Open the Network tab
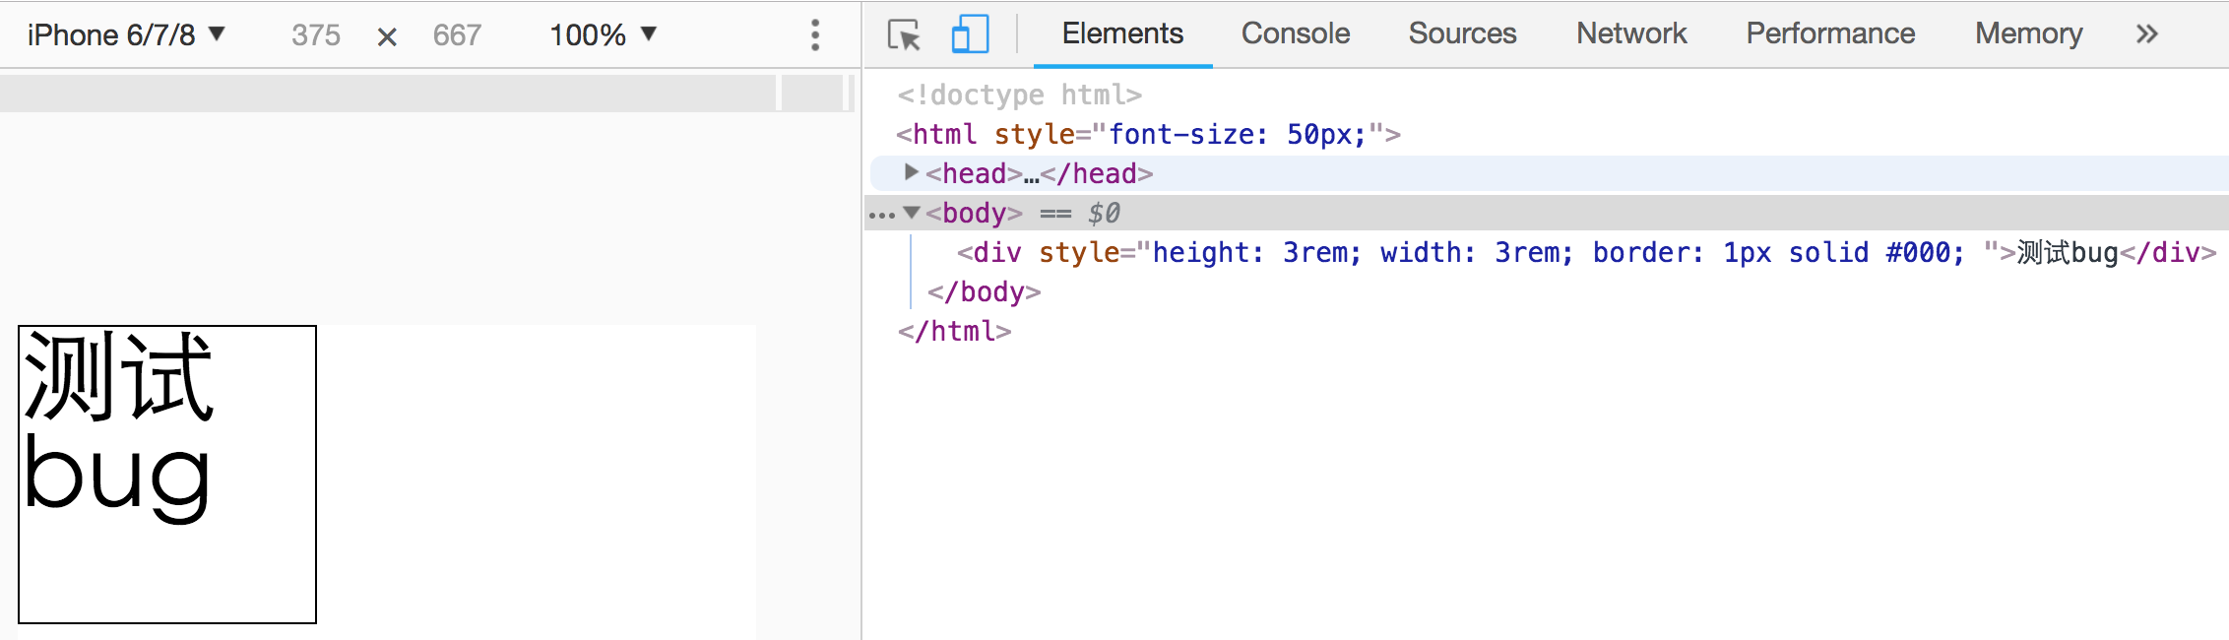The image size is (2229, 640). 1631,33
